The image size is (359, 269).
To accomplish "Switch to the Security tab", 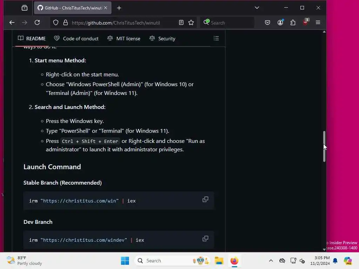I will pyautogui.click(x=162, y=39).
